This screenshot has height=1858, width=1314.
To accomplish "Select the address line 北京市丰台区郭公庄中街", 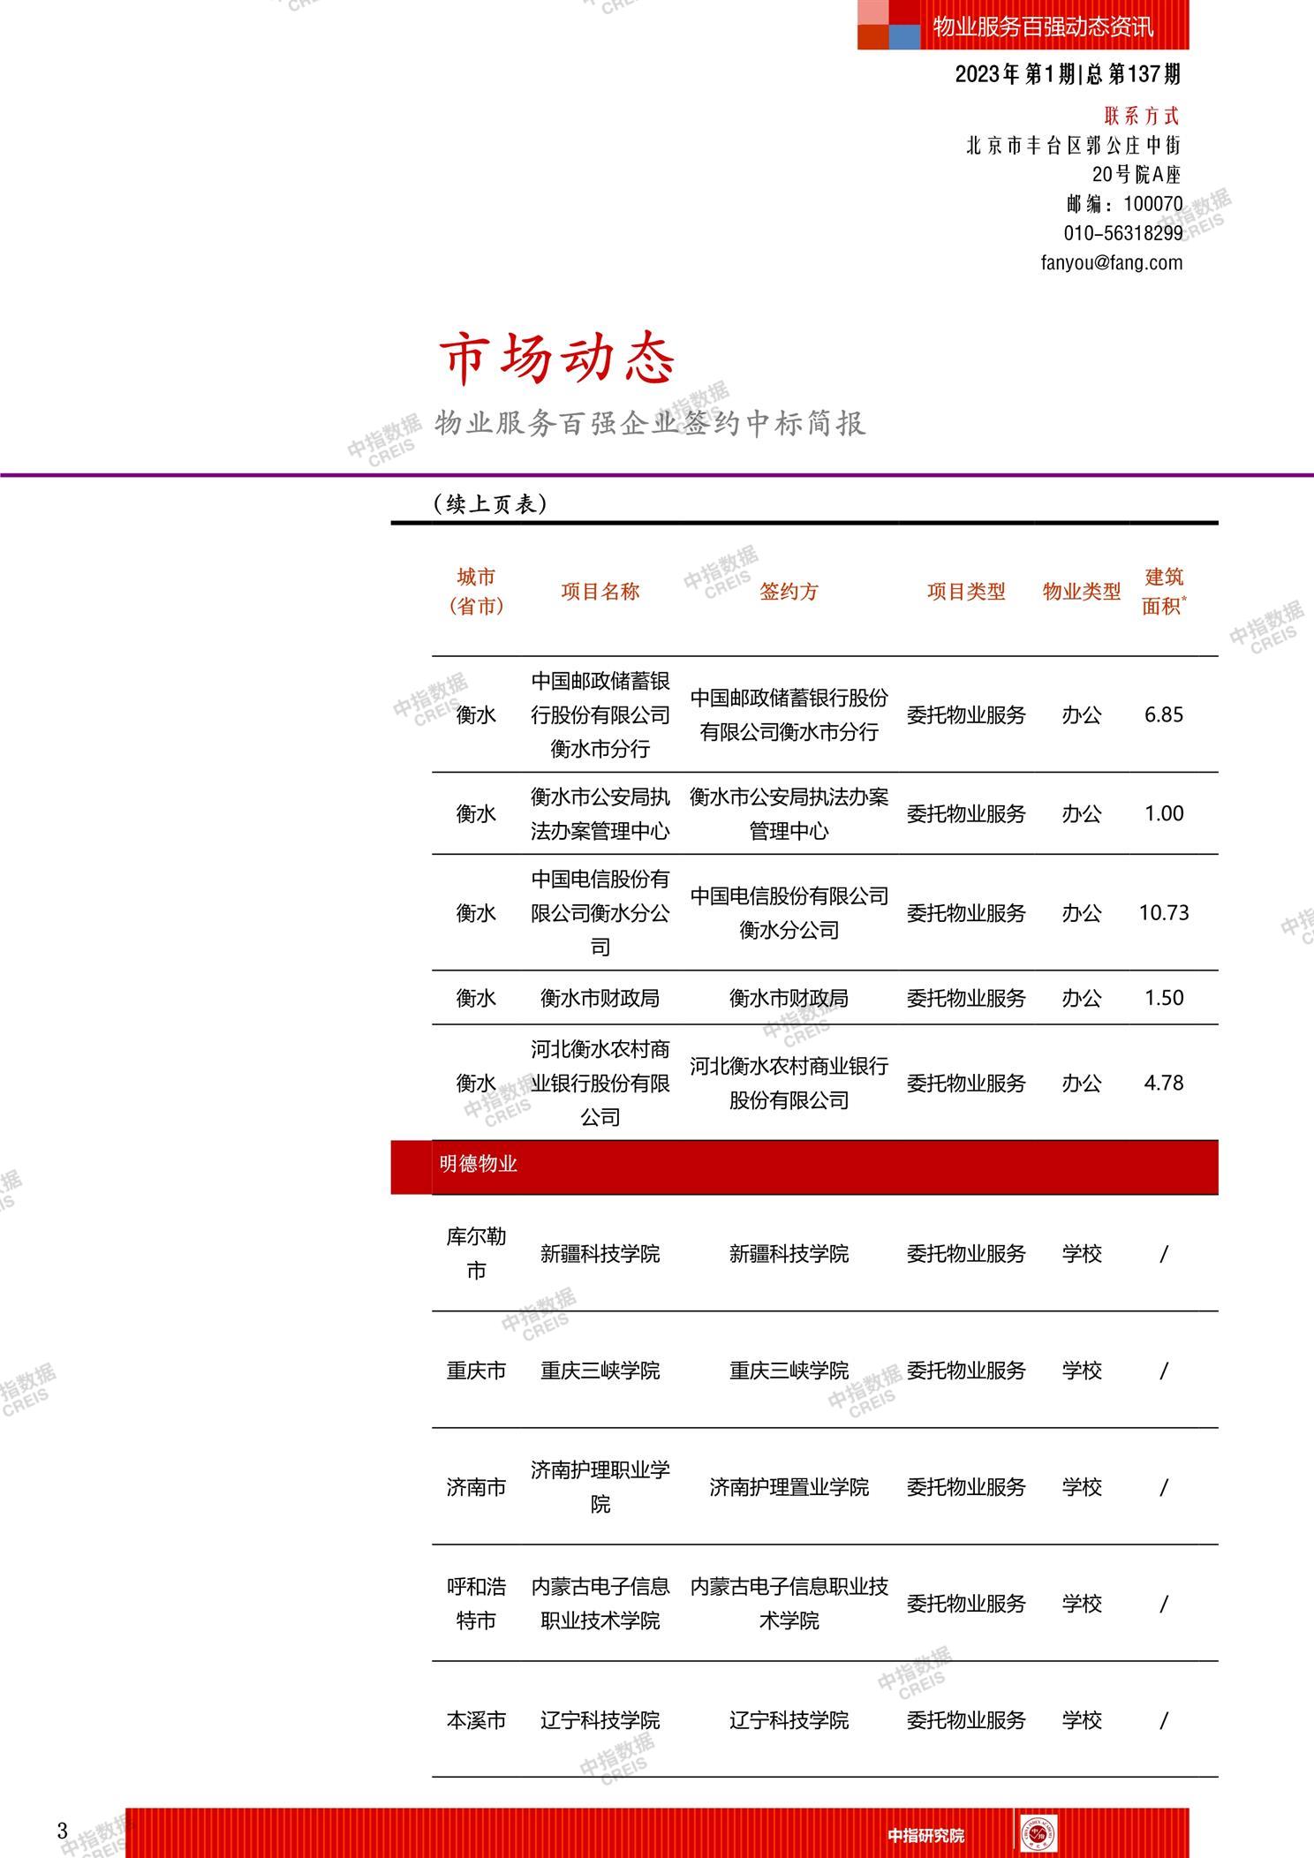I will [1073, 145].
